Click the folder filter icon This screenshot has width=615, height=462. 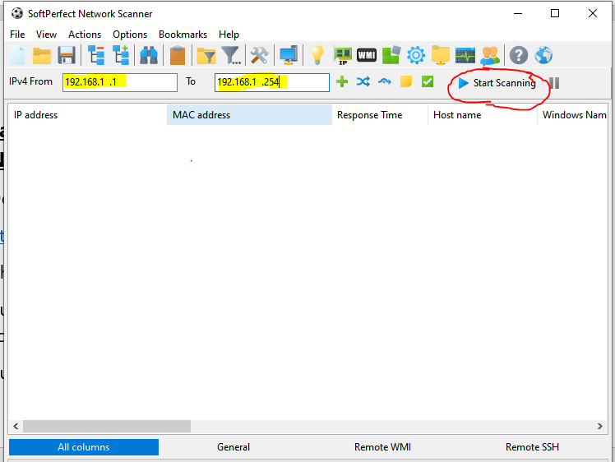tap(206, 55)
